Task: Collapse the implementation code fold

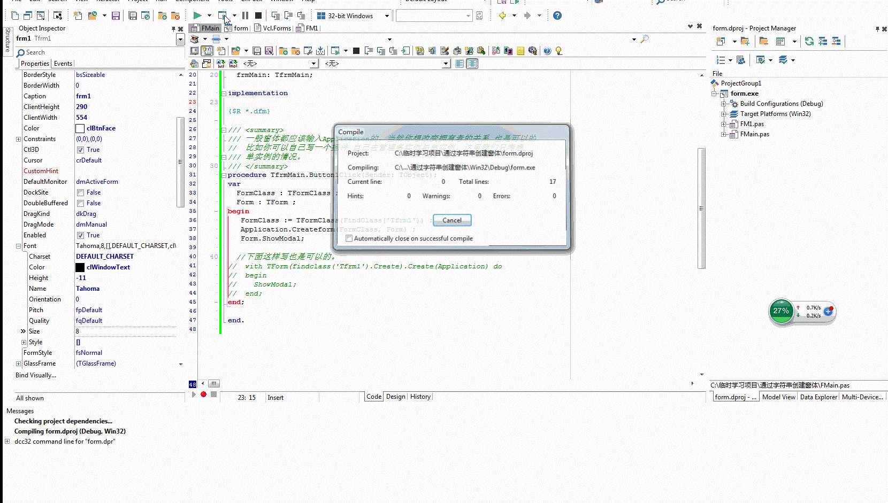Action: point(224,93)
